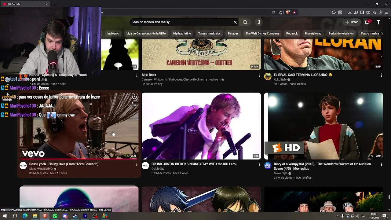Click the DisneyMusicVEVO channel avatar
Screen dimensions: 391x220
point(23,166)
